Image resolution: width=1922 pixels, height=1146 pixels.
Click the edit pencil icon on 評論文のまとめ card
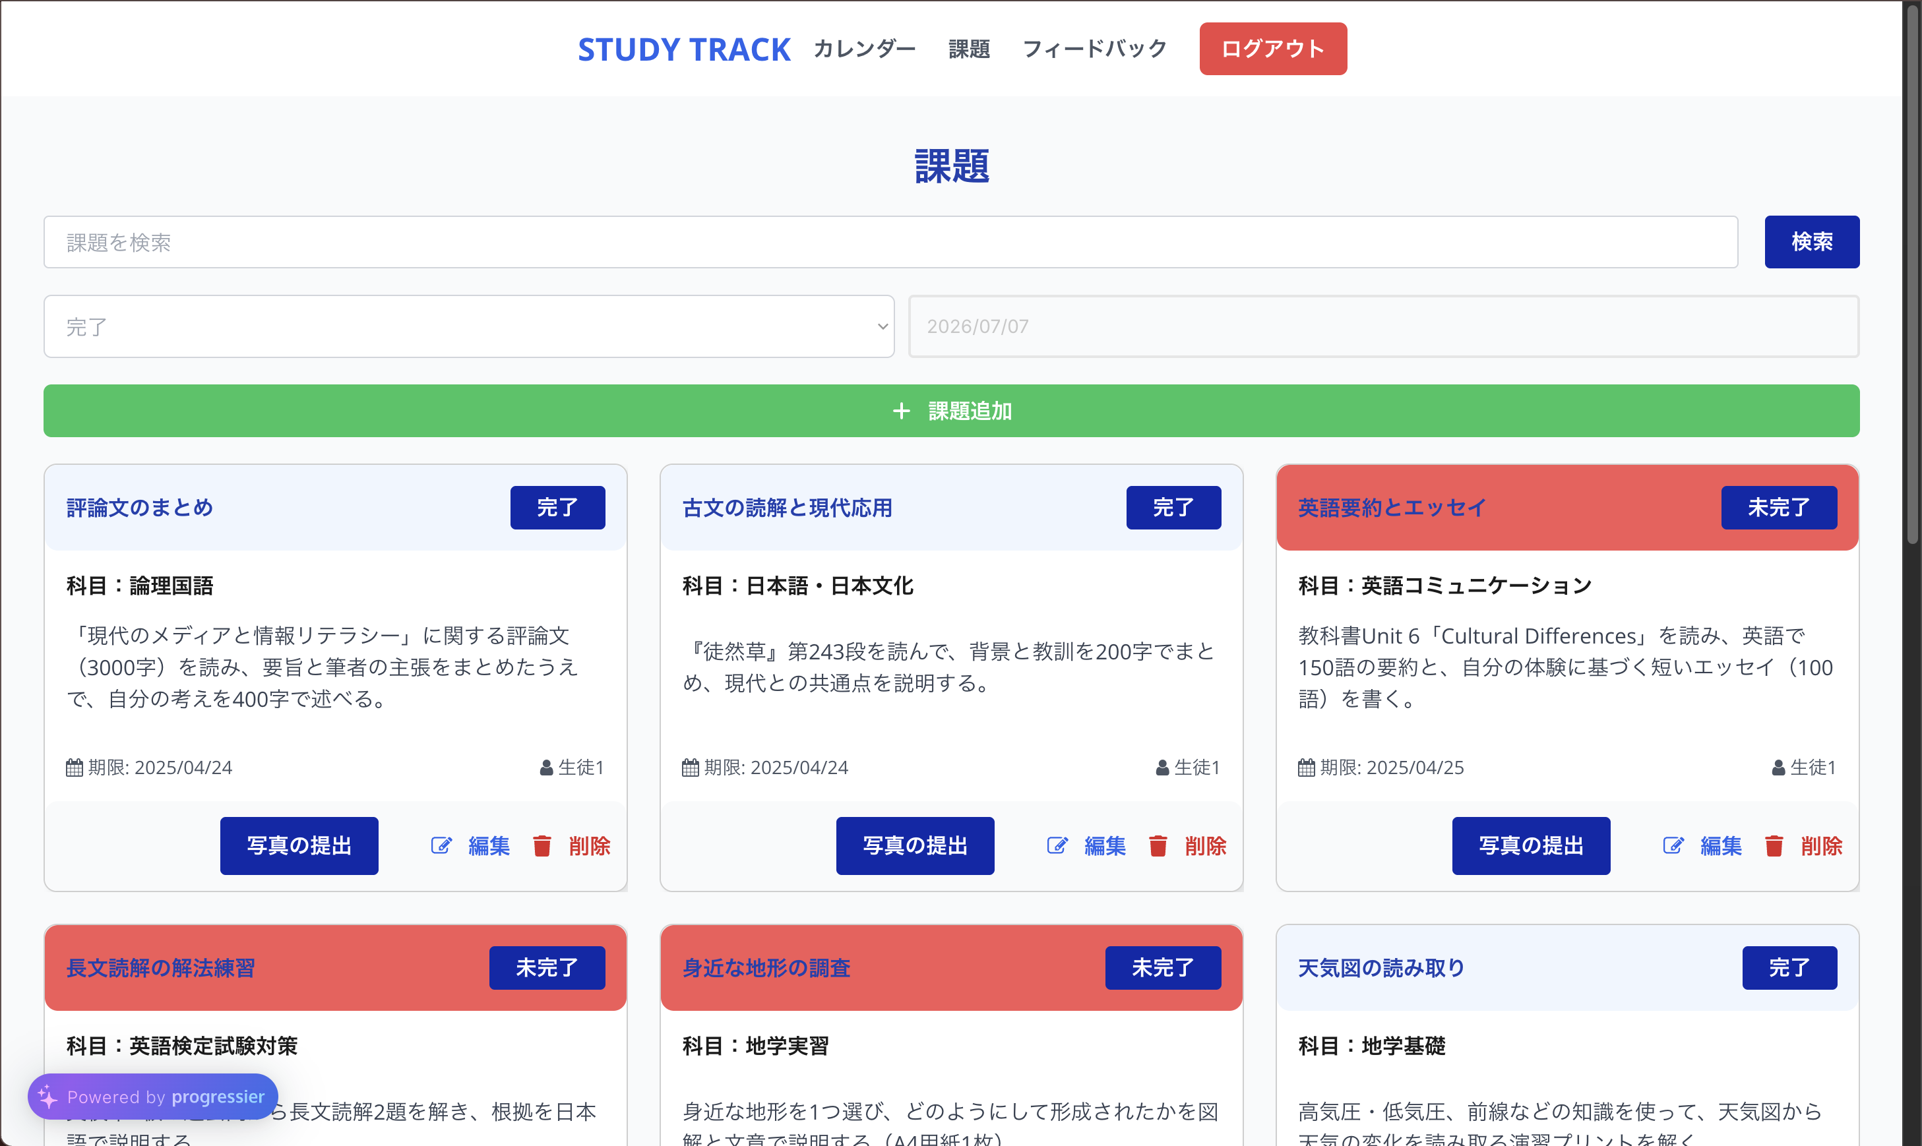[x=441, y=845]
